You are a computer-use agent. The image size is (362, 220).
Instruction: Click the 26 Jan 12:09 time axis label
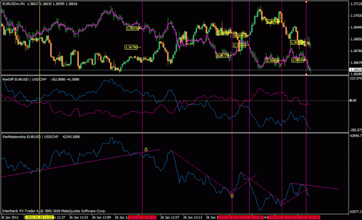[101, 218]
